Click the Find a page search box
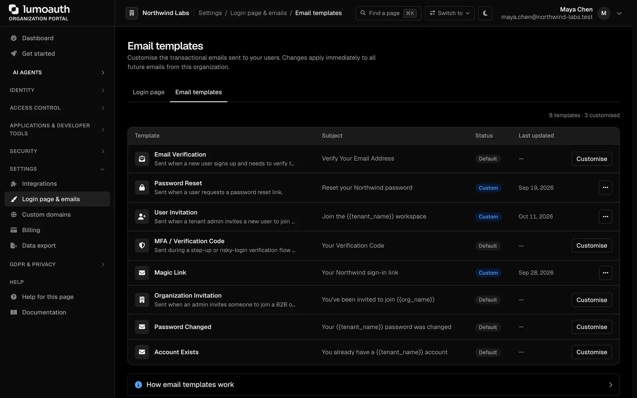This screenshot has height=398, width=637. coord(388,13)
